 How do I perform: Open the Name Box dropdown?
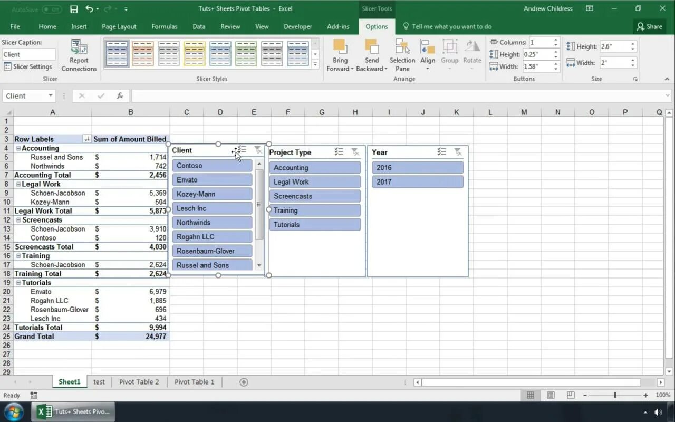tap(51, 96)
